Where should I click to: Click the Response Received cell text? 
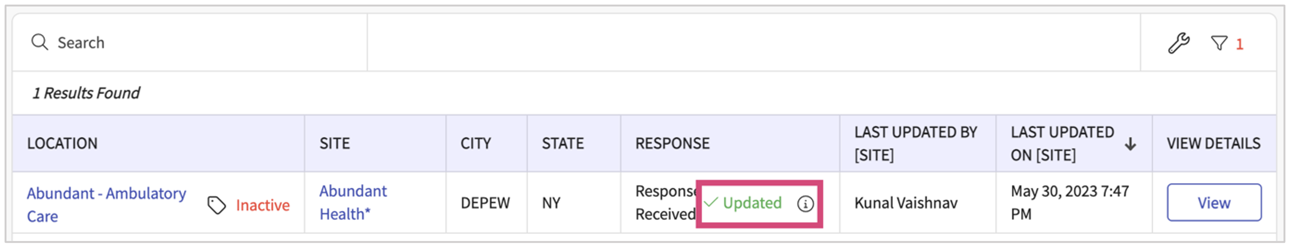coord(665,203)
